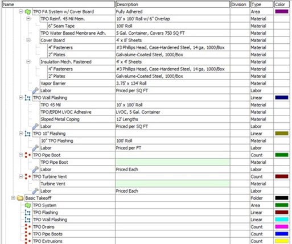Click count icon beside TPO Extrusions
Viewport: 292px width, 244px height.
tap(28, 241)
